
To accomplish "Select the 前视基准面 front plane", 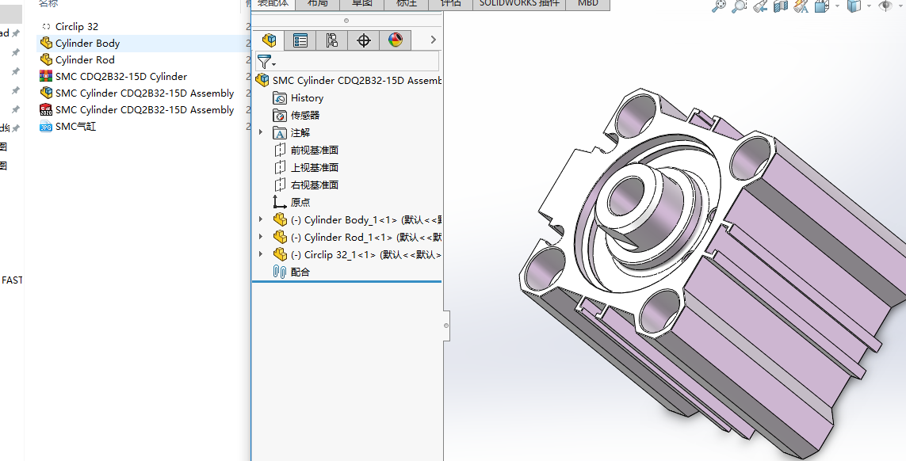I will [306, 150].
